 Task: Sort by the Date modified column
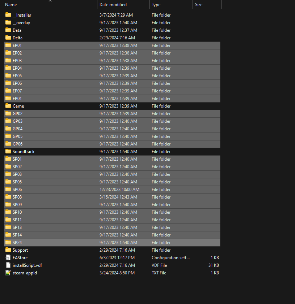pos(113,5)
